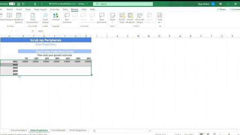Open the Help tab
The height and width of the screenshot is (135, 240).
[x=92, y=9]
